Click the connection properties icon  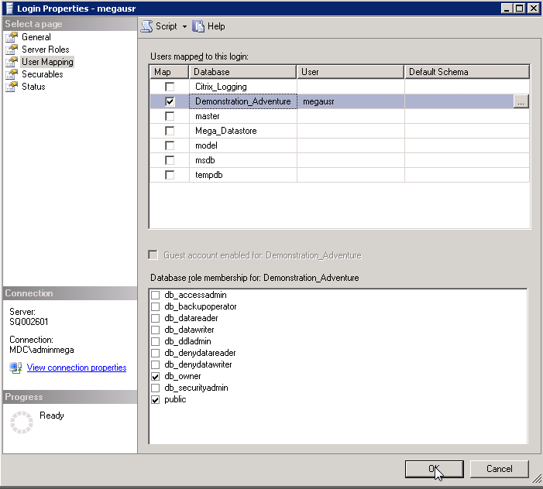pos(15,368)
